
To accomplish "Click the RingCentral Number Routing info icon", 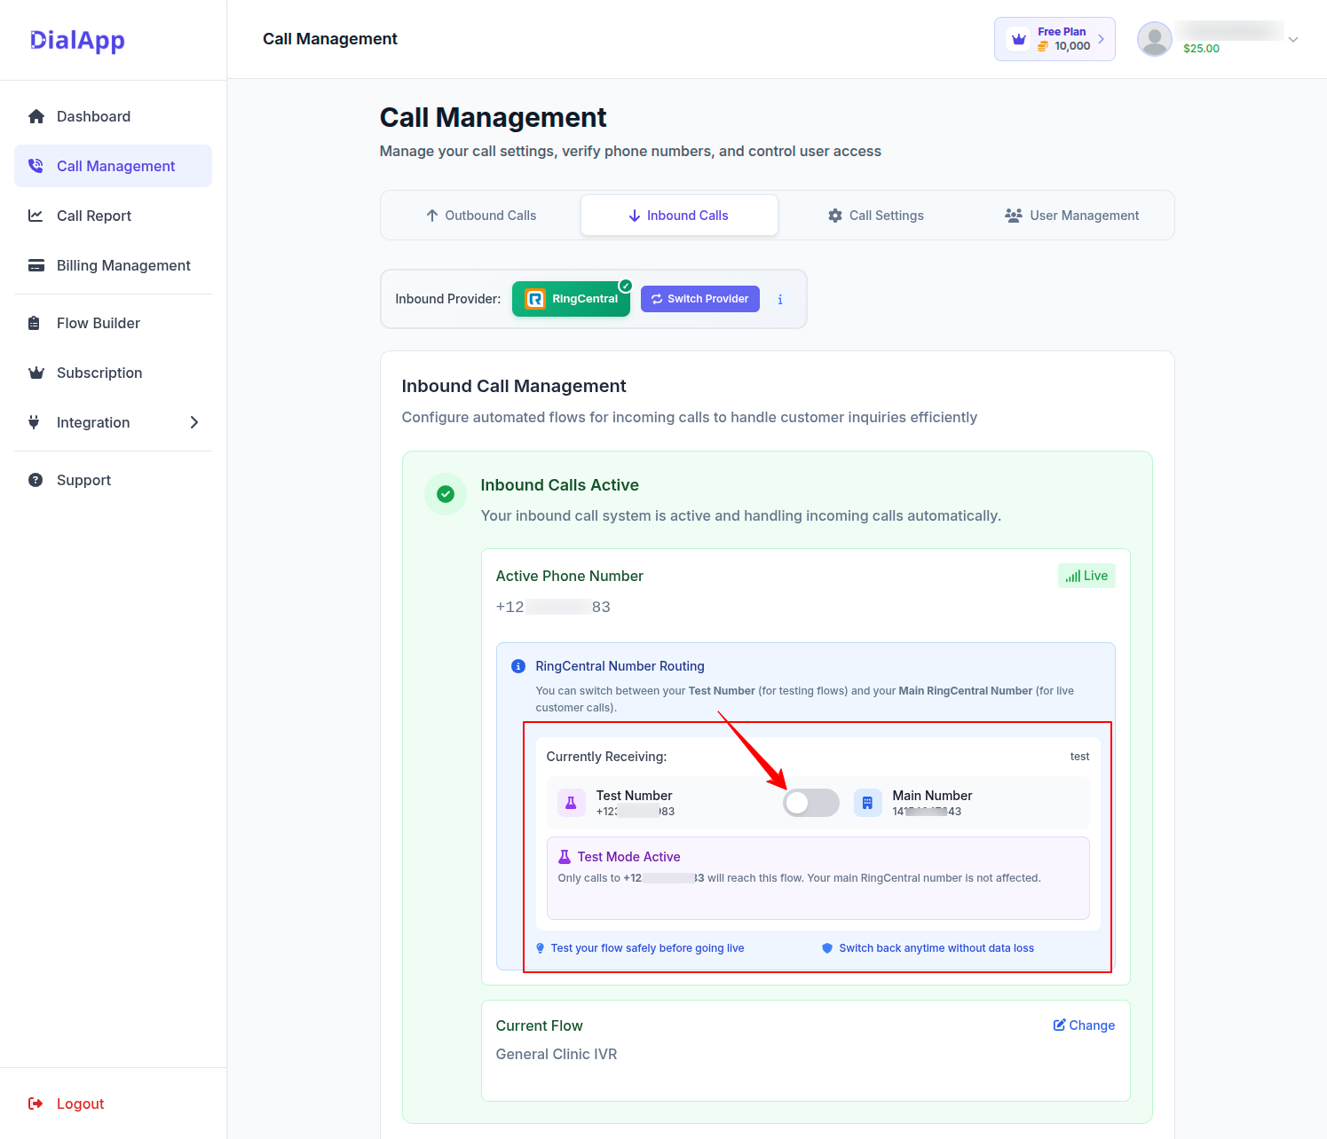I will (518, 666).
